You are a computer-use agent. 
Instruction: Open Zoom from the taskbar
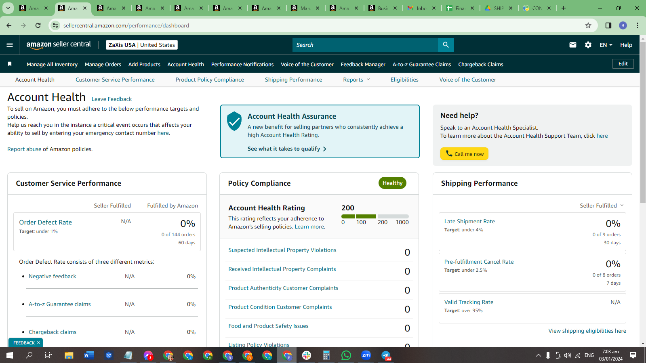tap(366, 355)
